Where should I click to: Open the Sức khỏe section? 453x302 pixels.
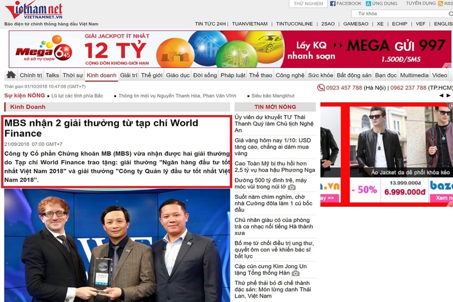[x=320, y=75]
